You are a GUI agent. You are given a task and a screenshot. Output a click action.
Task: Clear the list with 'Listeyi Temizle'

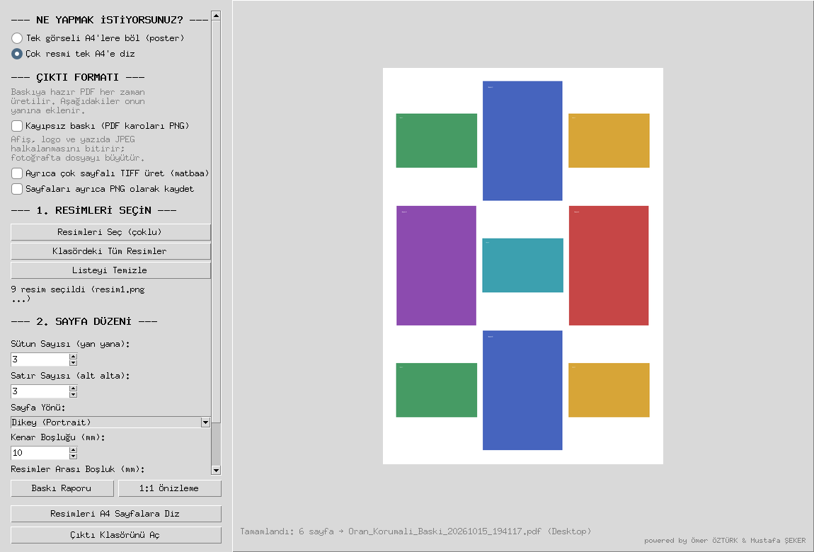[110, 270]
